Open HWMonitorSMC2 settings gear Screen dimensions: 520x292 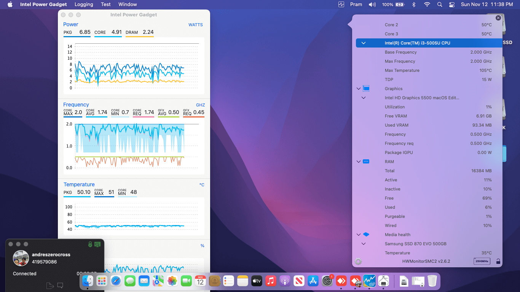(358, 261)
